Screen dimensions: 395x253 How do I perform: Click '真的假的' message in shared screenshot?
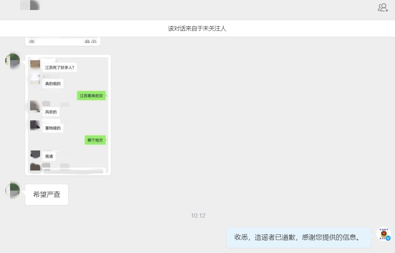point(53,84)
